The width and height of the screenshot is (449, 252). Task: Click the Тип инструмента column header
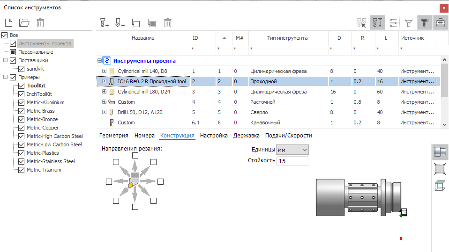[287, 38]
